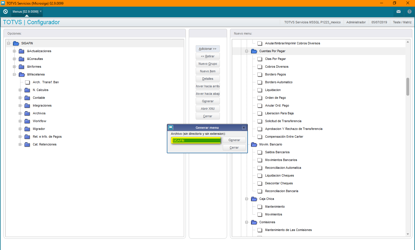Collapse the Comisiones node

point(246,222)
